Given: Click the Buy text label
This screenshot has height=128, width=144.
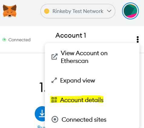Looking at the screenshot, I should (x=41, y=127).
